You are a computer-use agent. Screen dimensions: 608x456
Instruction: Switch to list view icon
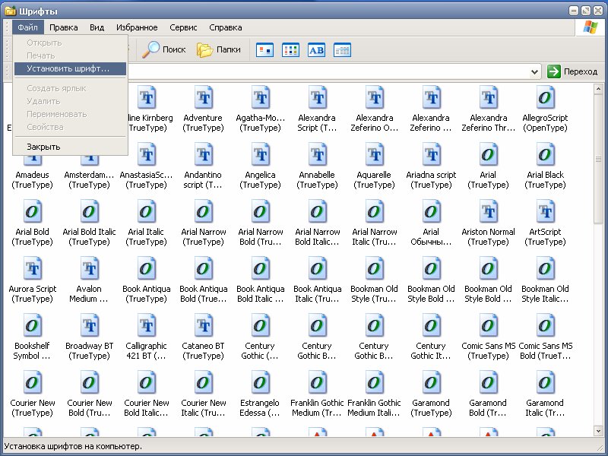pyautogui.click(x=291, y=50)
